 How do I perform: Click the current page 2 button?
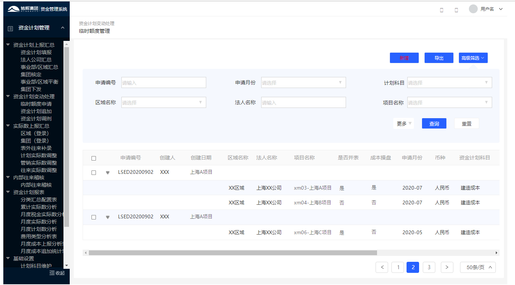tap(413, 267)
